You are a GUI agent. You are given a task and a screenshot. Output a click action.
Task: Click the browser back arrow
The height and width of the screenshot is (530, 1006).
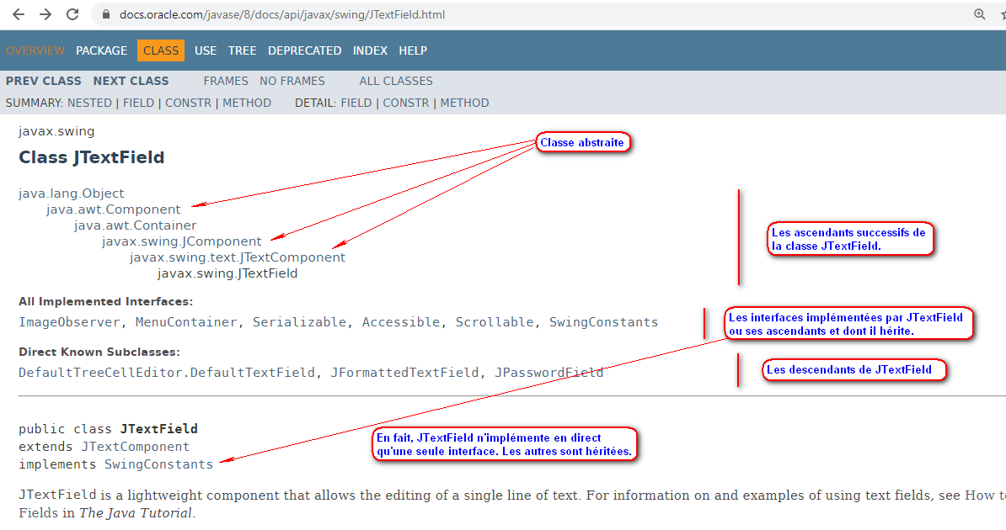[19, 14]
